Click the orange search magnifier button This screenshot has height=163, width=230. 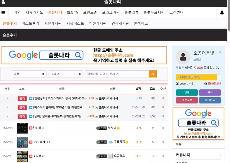[153, 74]
